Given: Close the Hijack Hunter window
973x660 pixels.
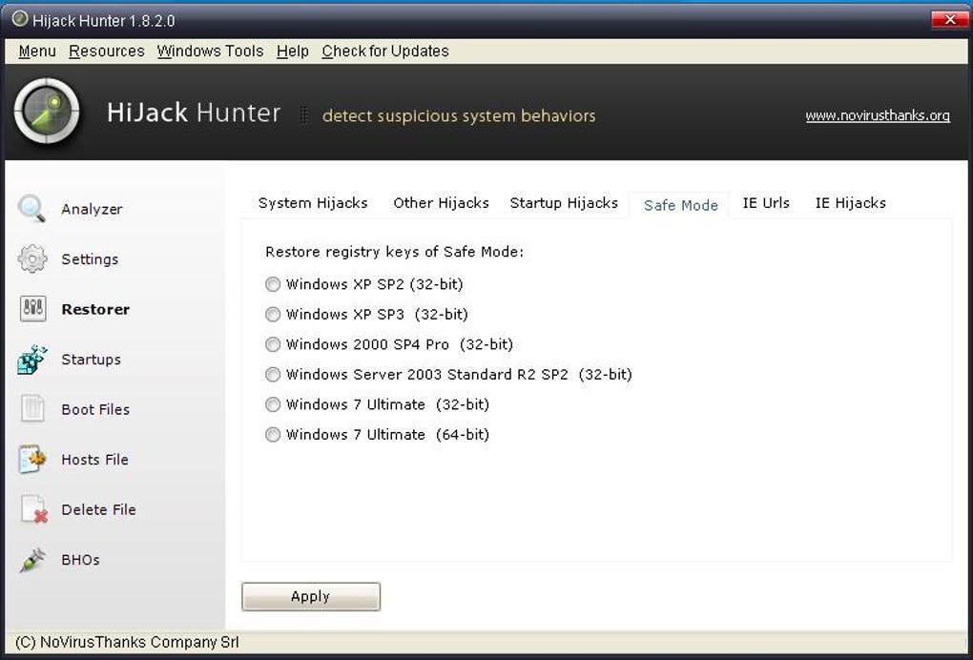Looking at the screenshot, I should tap(949, 20).
